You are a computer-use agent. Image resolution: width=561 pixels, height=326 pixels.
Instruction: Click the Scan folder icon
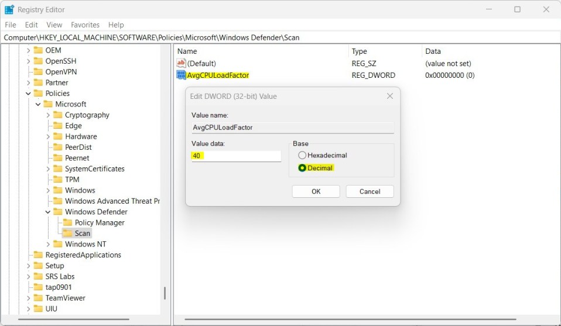[x=67, y=233]
